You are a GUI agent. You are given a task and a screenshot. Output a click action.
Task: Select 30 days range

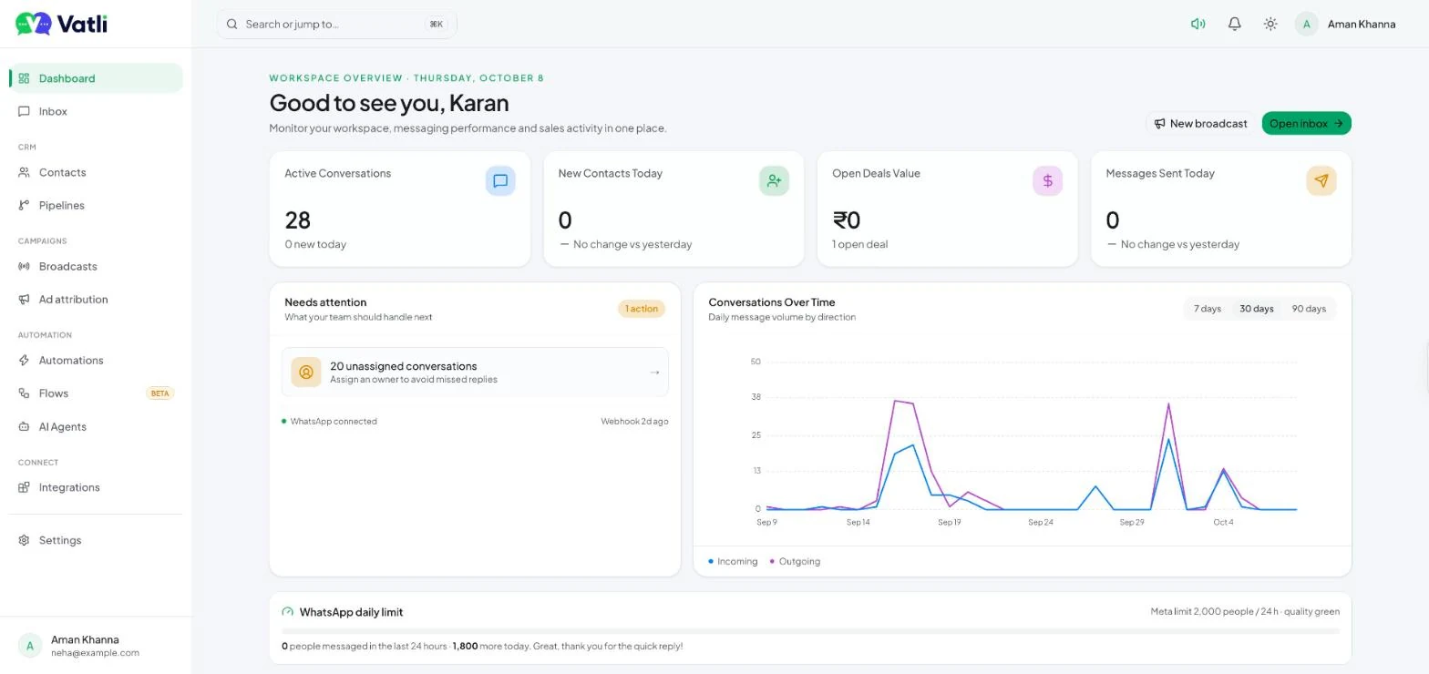1256,309
